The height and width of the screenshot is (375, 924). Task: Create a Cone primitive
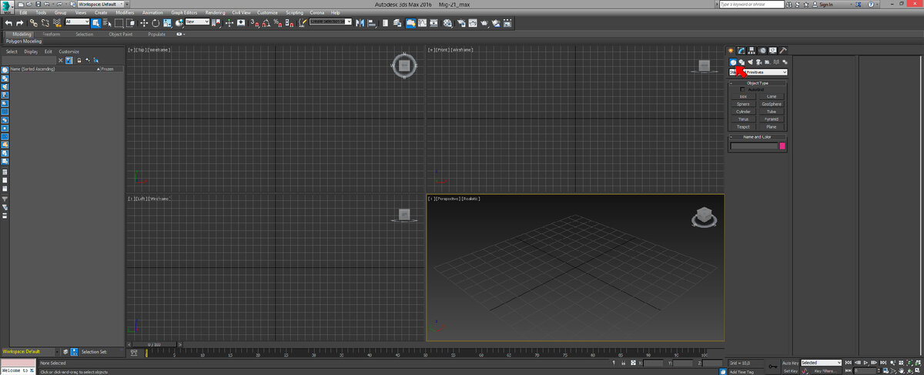[772, 96]
